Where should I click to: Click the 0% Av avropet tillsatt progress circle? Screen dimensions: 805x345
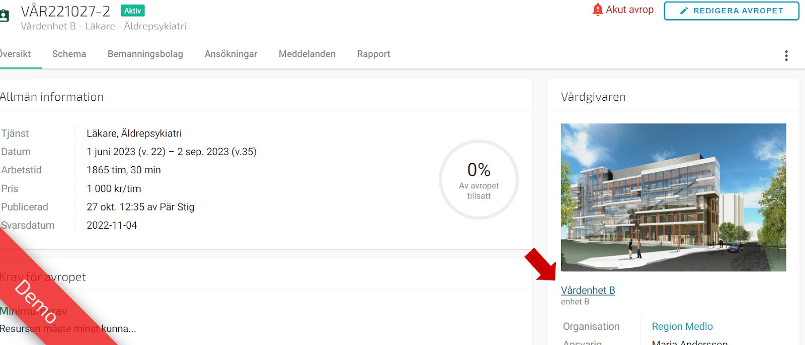click(478, 180)
